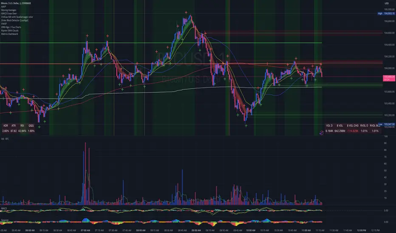Viewport: 396px width, 233px height.
Task: Click the 10:00 AM time axis label
Action: point(251,230)
